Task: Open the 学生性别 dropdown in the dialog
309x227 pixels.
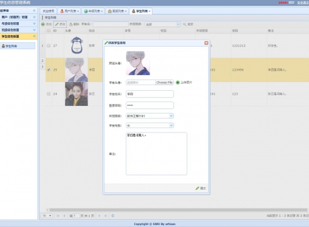Action: [x=172, y=125]
